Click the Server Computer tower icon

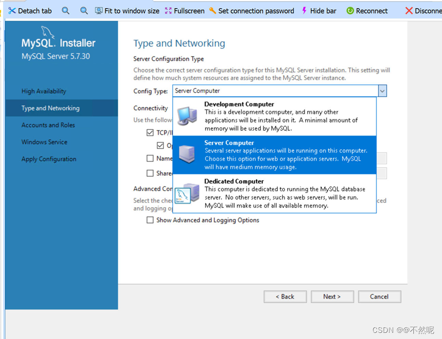[187, 154]
